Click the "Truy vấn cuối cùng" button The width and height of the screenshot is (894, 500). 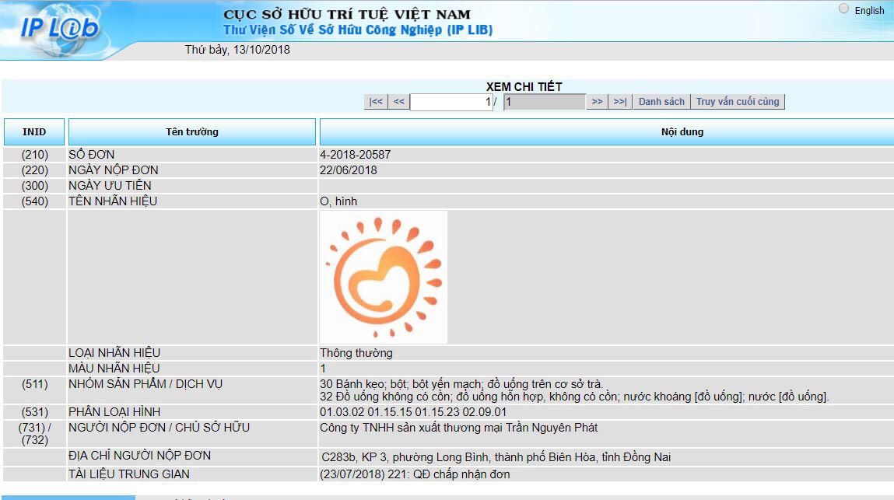pyautogui.click(x=738, y=101)
